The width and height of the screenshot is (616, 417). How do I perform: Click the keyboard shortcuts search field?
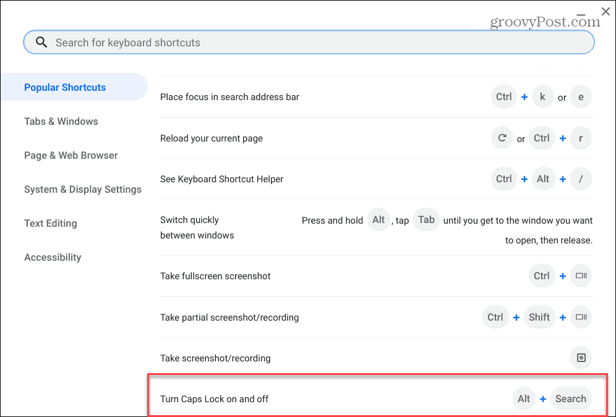pyautogui.click(x=247, y=42)
